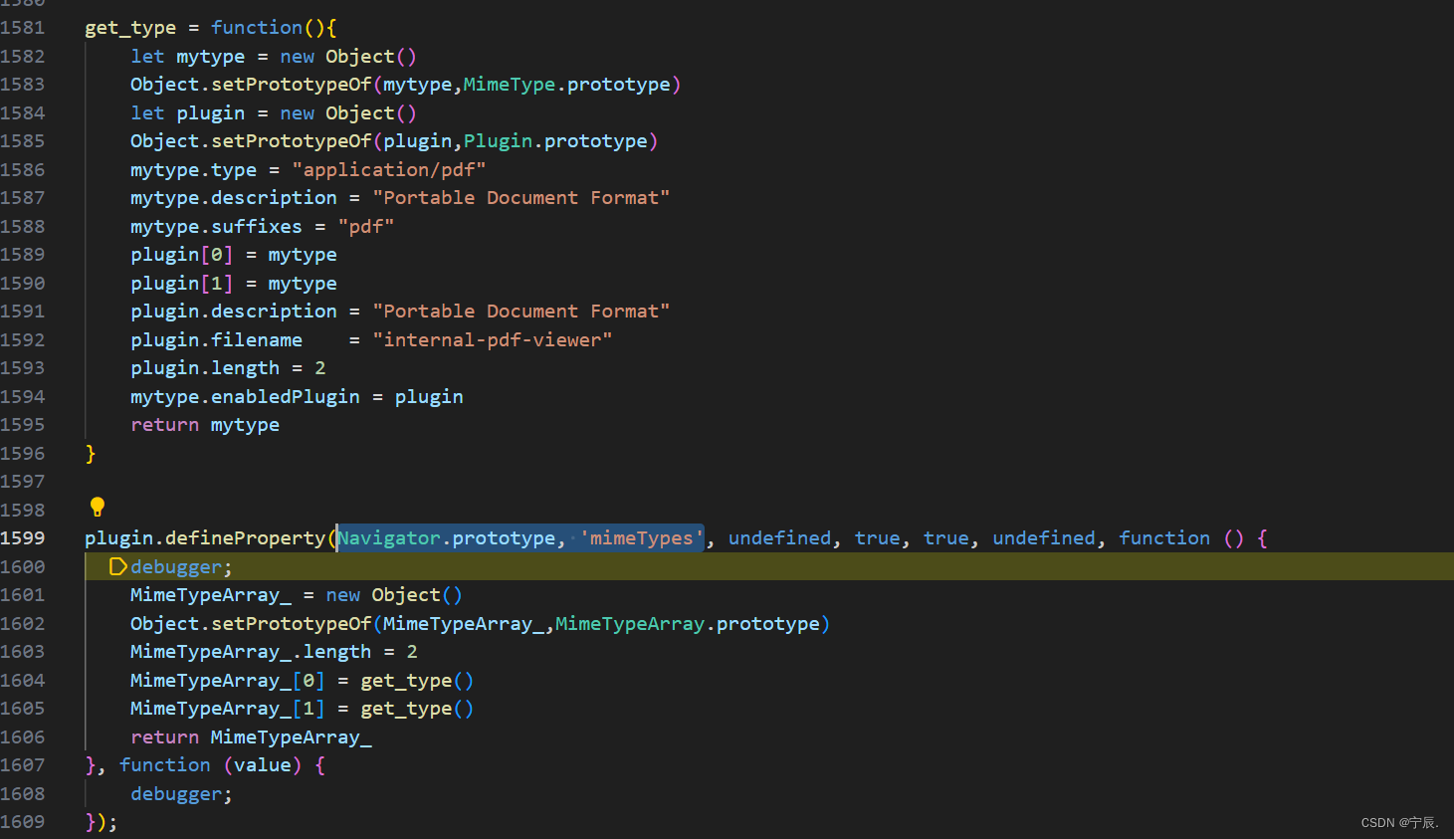Screen dimensions: 1454x839
Task: Click mytype.enabledPlugin on line 1594
Action: point(245,397)
